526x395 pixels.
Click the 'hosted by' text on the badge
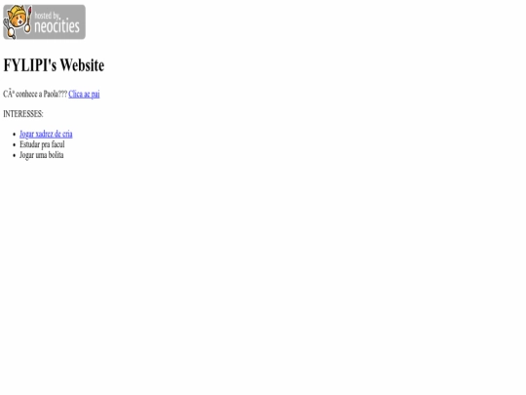click(48, 15)
